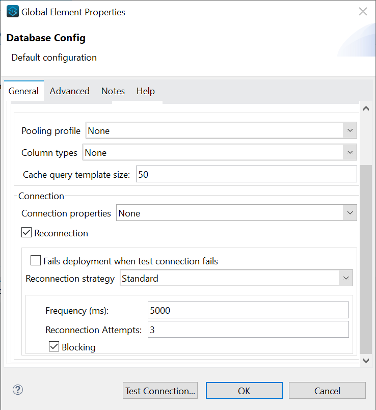Image resolution: width=376 pixels, height=410 pixels.
Task: Open the Column types dropdown
Action: coord(350,152)
